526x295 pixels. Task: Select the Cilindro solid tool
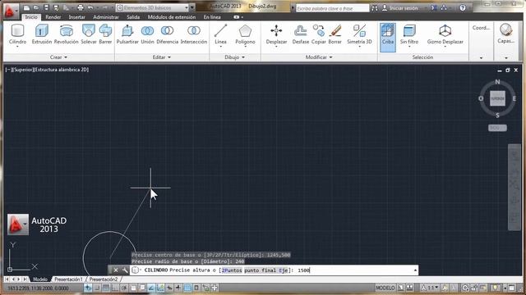(x=17, y=34)
